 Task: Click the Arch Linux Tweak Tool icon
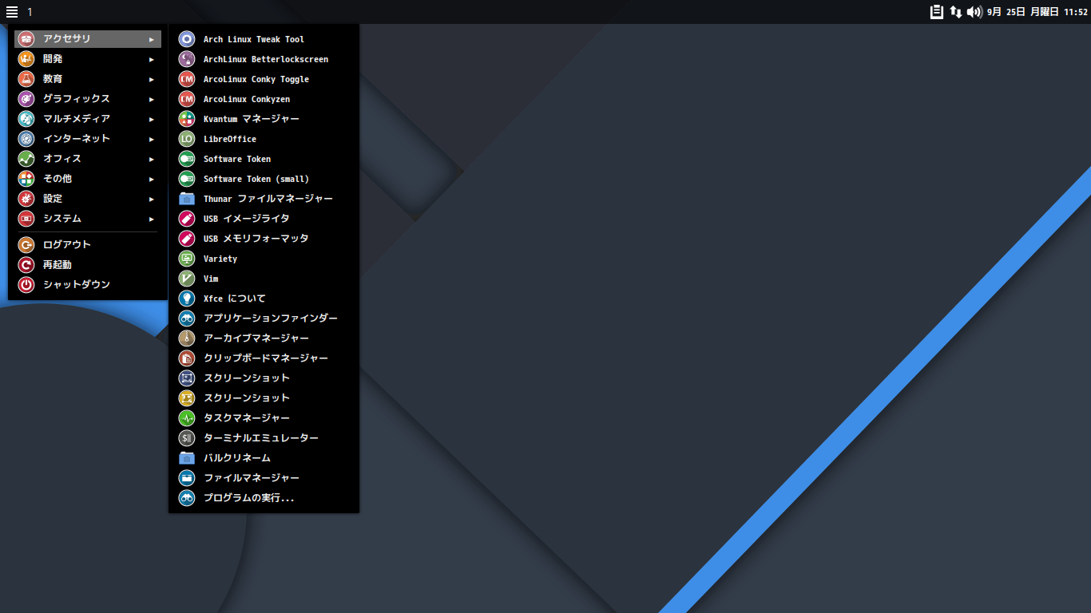186,39
